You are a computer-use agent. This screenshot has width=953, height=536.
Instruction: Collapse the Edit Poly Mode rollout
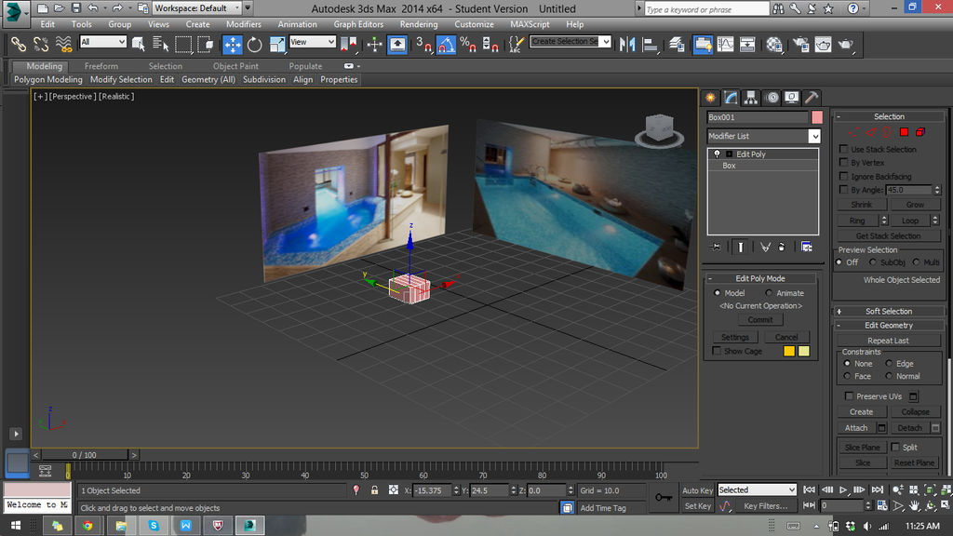tap(760, 278)
